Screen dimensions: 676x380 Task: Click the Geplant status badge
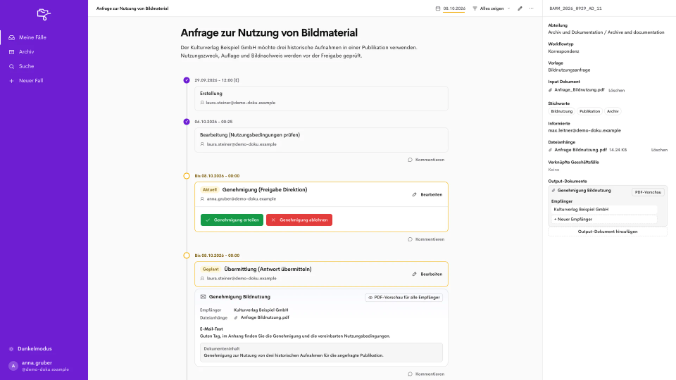(x=211, y=270)
